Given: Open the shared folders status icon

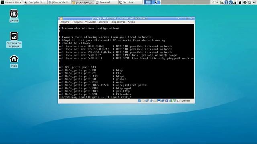Looking at the screenshot, I should [155, 101].
